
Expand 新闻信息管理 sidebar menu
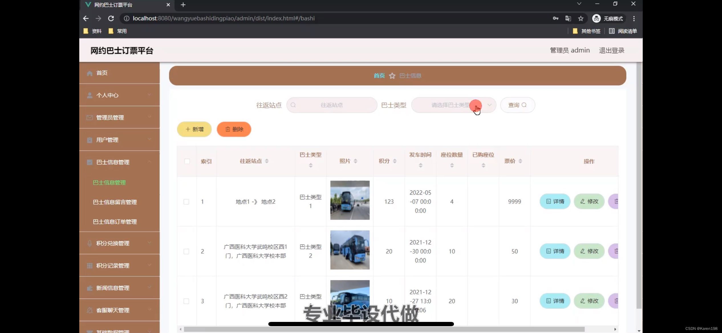click(119, 288)
